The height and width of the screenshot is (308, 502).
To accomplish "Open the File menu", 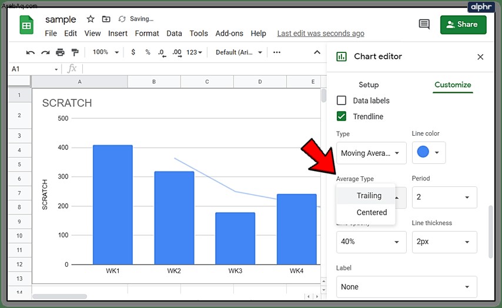I will tap(51, 34).
